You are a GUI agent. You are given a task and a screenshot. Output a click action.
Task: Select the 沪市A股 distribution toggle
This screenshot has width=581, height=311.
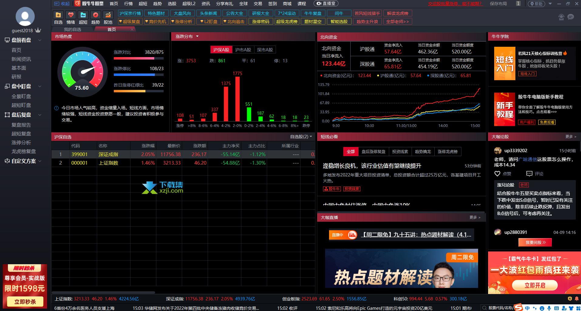(243, 50)
